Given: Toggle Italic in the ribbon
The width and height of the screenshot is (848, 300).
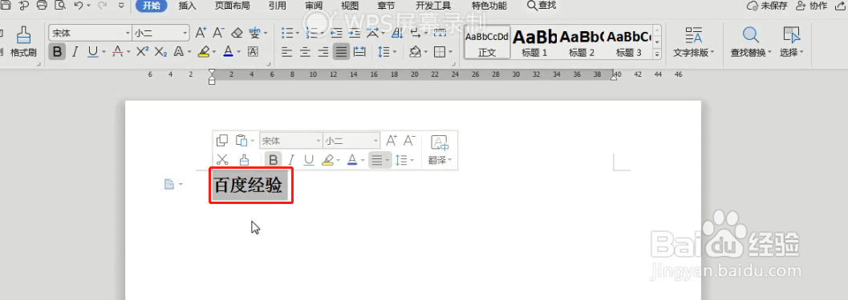Looking at the screenshot, I should click(x=75, y=52).
